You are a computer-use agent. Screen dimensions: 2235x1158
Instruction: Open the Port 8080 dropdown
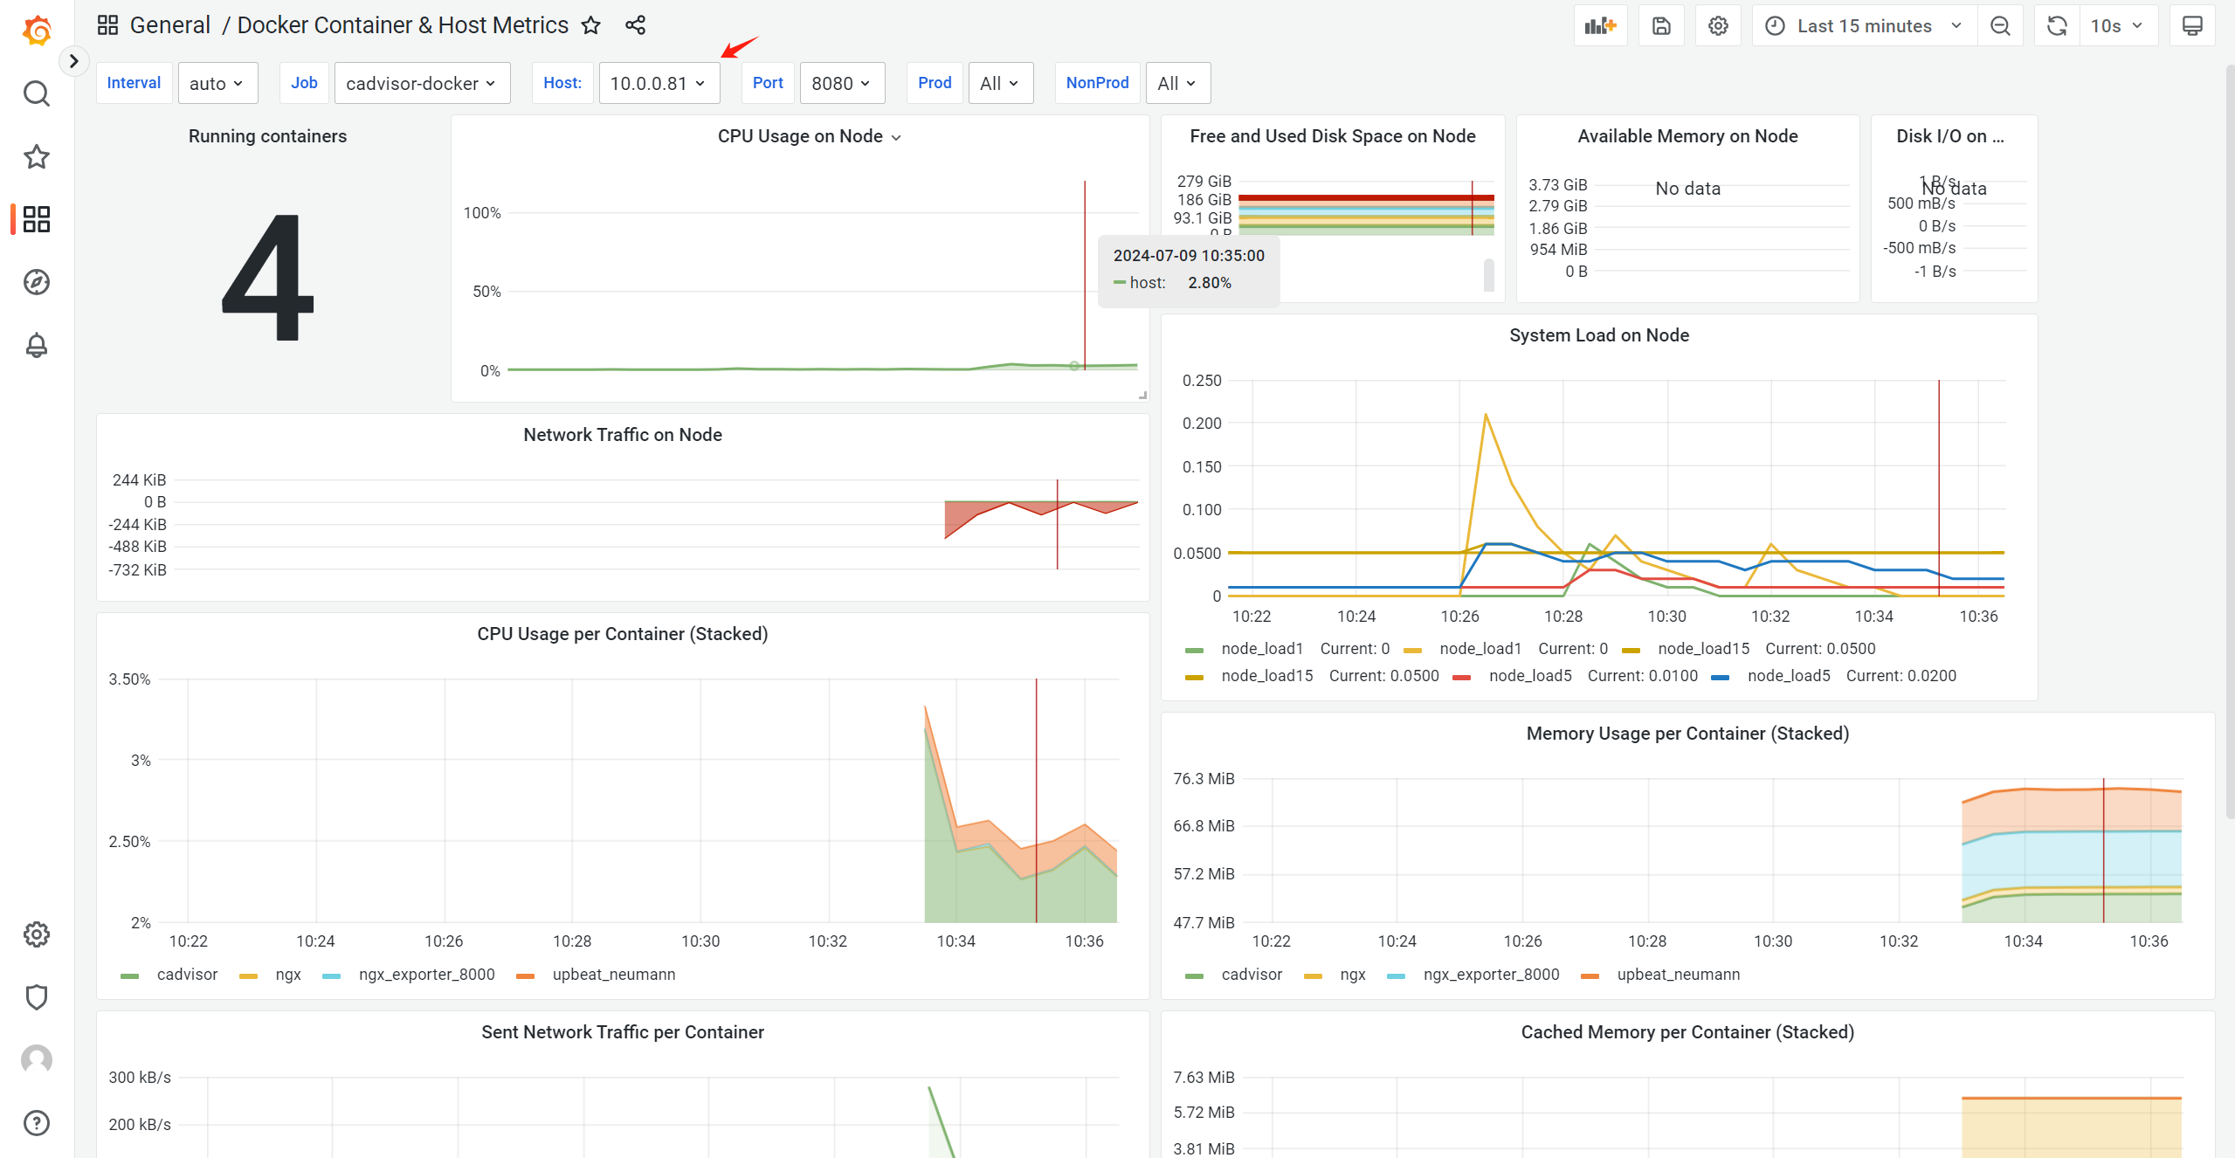click(842, 83)
